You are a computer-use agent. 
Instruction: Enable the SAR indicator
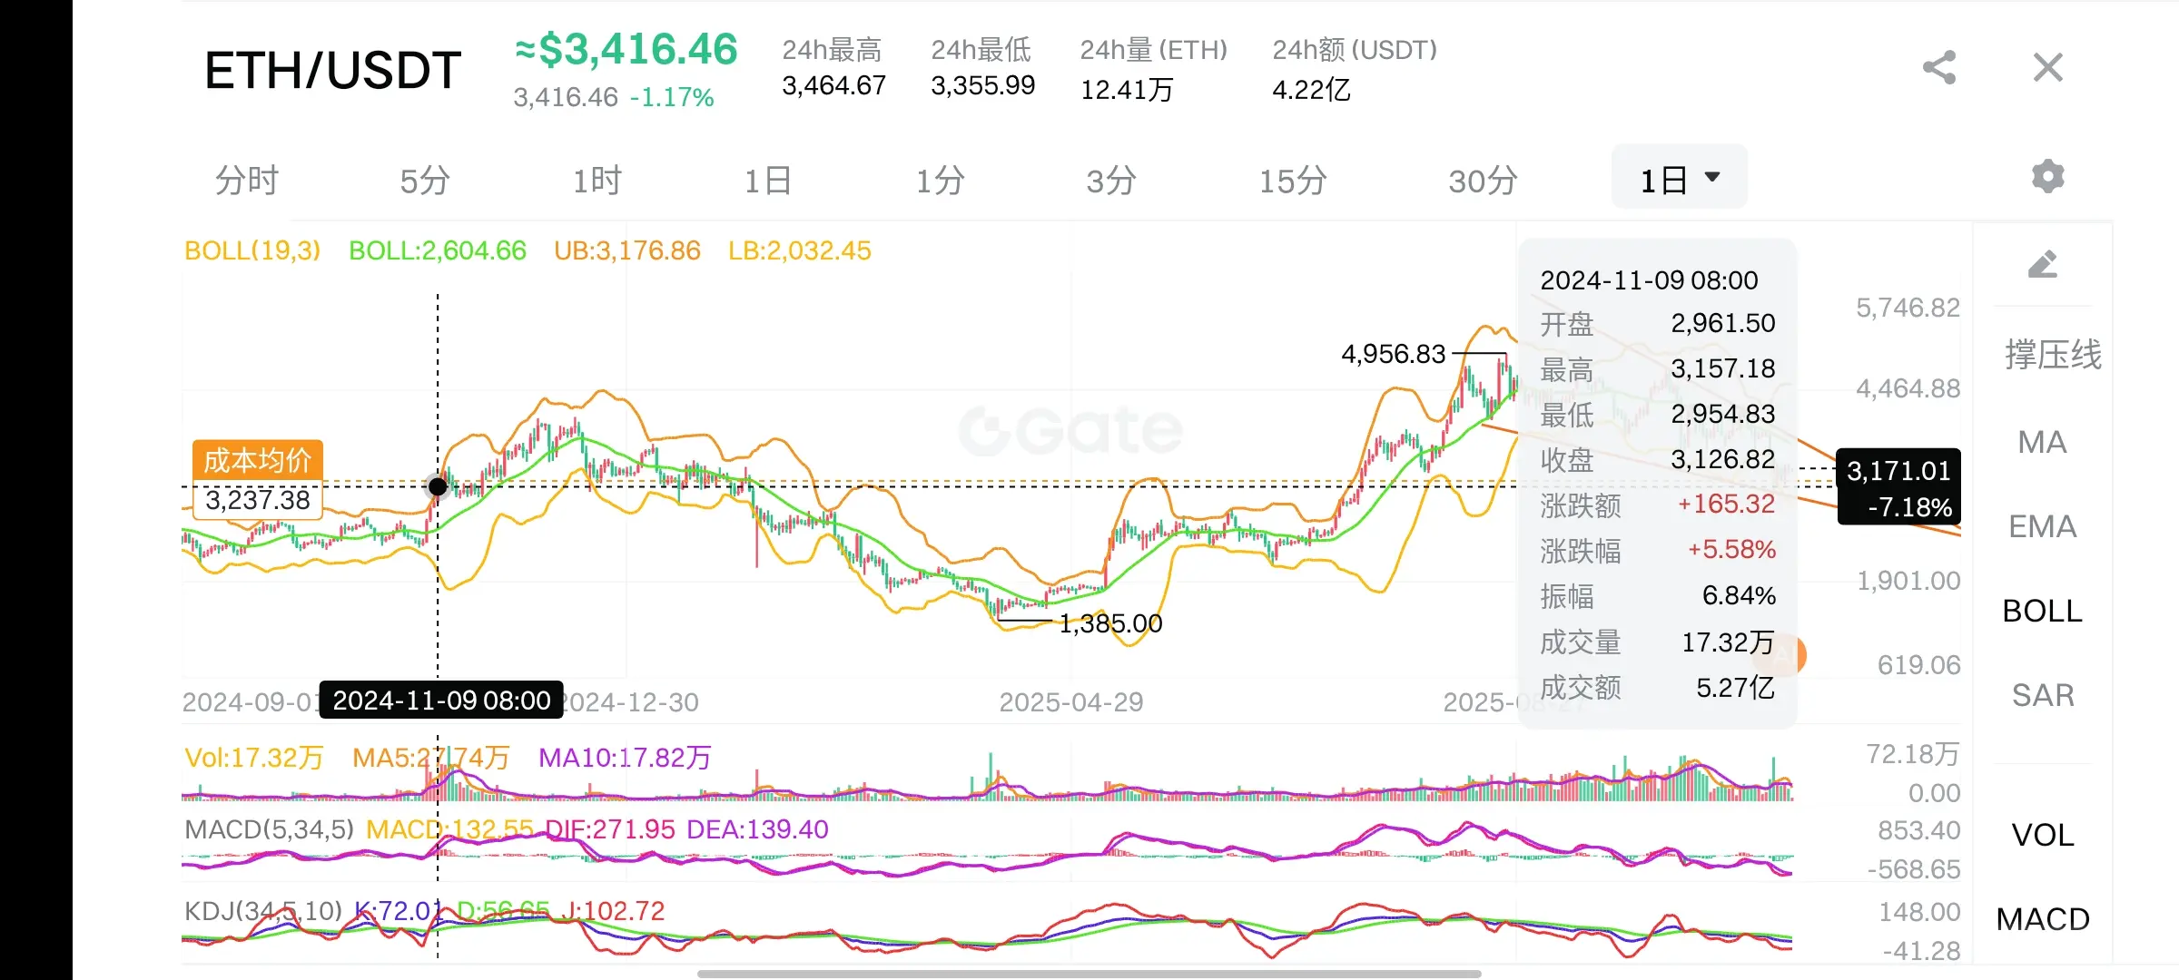(2043, 695)
